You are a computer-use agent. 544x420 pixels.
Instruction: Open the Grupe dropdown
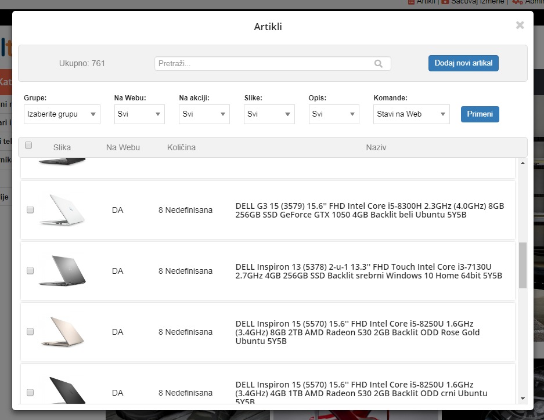coord(62,114)
